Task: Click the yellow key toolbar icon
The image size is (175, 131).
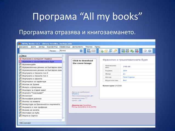Action: click(115, 51)
